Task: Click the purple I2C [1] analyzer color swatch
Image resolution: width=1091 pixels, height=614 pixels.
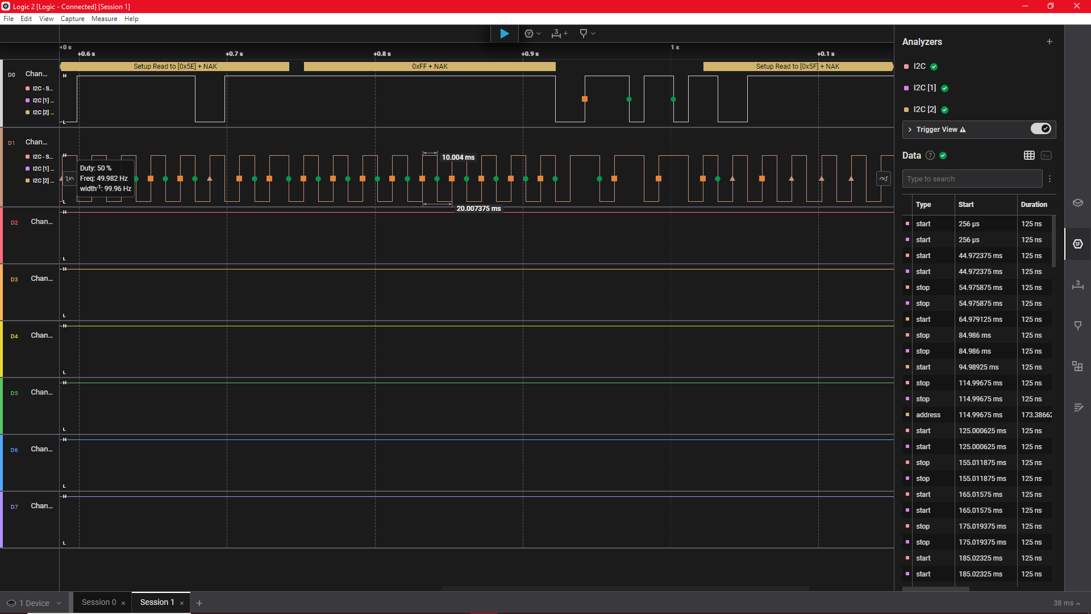Action: [906, 88]
